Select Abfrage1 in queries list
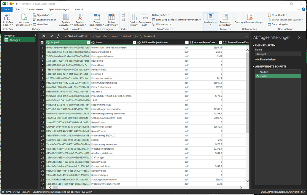This screenshot has width=307, height=195. 20,40
